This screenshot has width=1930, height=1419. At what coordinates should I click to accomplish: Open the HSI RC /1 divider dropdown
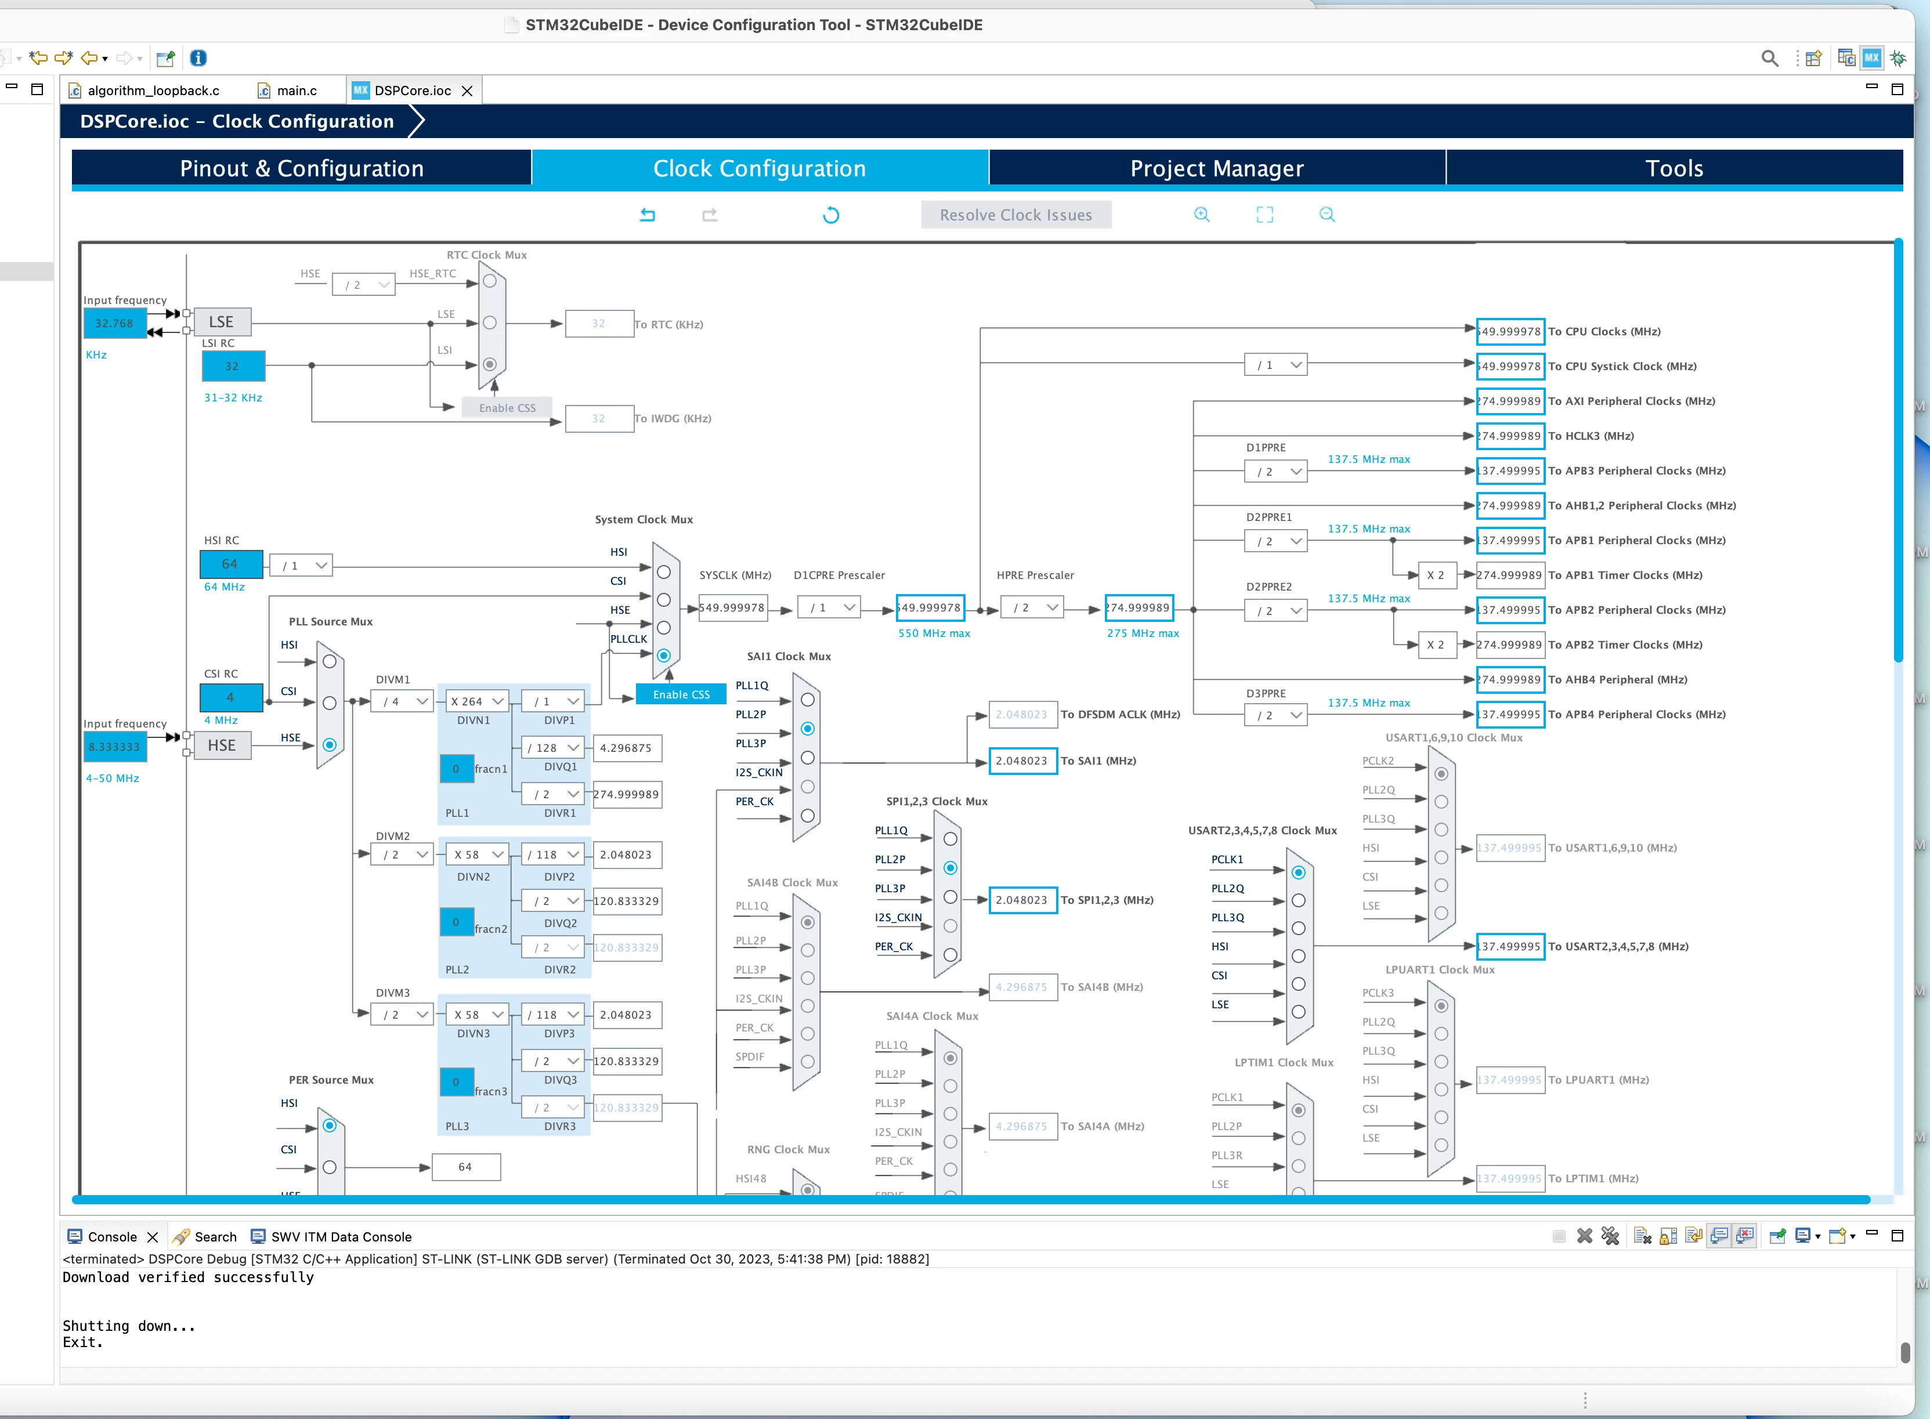(x=302, y=566)
